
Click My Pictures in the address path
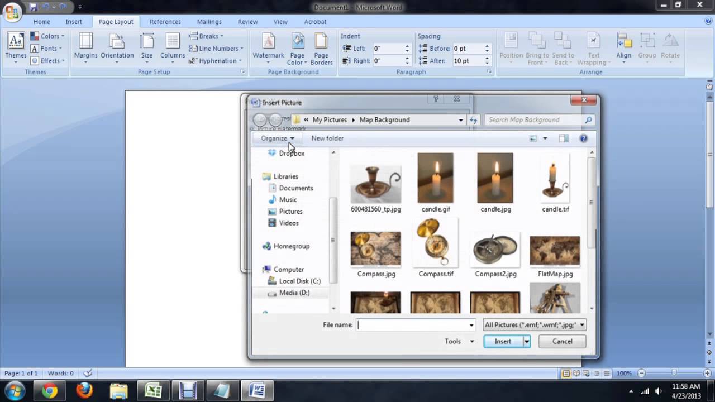tap(330, 120)
